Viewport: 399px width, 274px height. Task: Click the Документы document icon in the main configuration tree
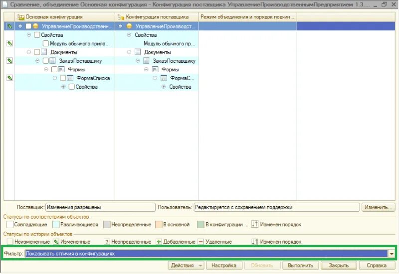(x=44, y=52)
